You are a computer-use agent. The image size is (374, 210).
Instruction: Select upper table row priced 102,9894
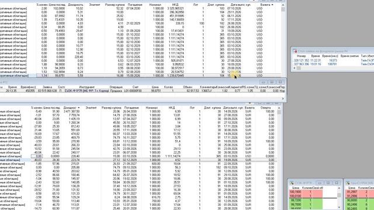[x=141, y=72]
